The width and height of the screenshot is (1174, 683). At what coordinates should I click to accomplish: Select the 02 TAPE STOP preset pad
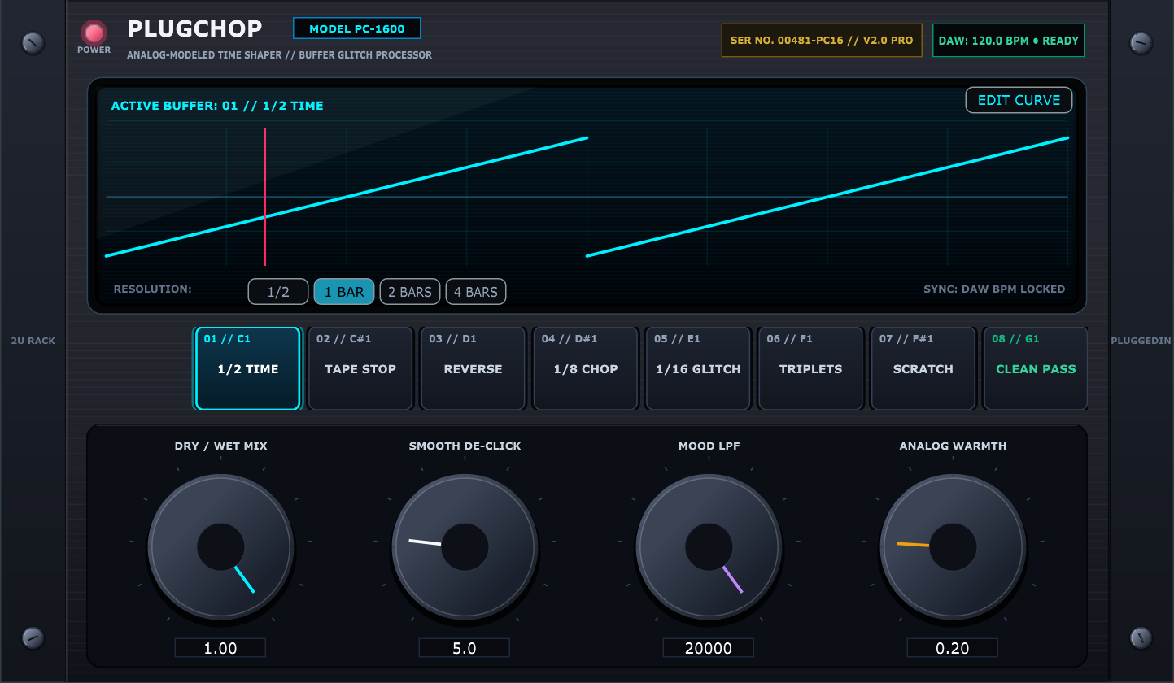point(360,368)
